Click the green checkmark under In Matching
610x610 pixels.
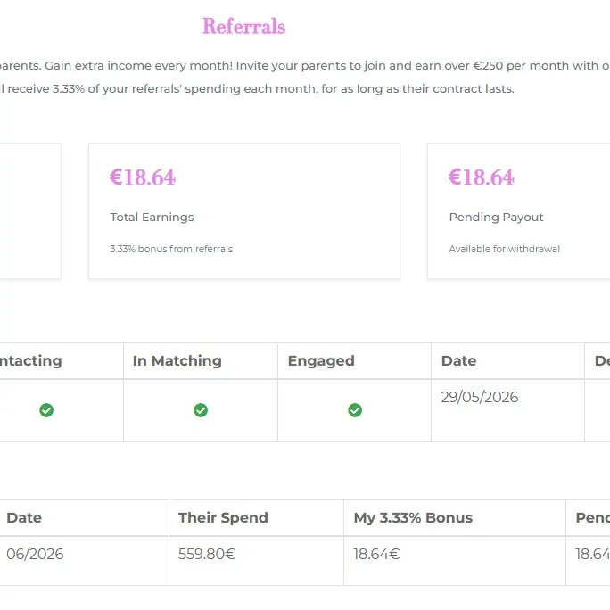[201, 410]
